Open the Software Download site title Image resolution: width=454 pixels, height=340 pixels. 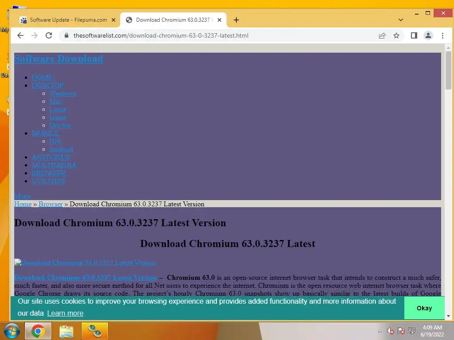point(59,59)
